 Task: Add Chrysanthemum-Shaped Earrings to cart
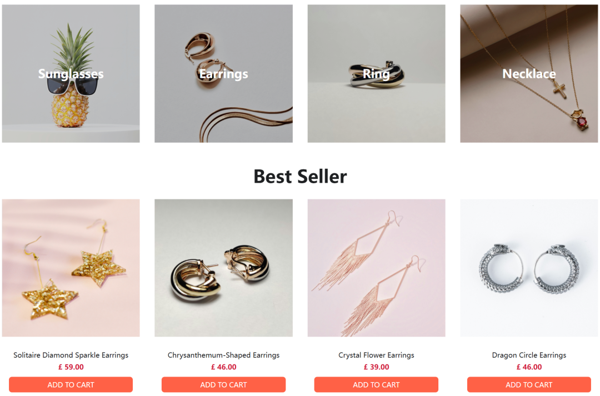click(x=223, y=384)
